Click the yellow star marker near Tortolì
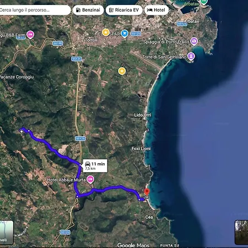This screenshot has width=248, height=248. click(x=106, y=33)
